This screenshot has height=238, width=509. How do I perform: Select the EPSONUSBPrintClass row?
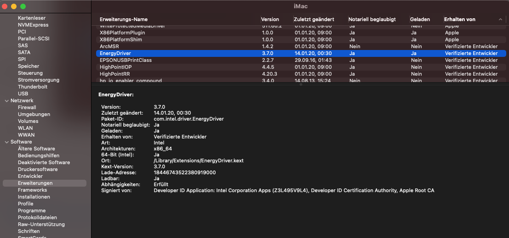tap(126, 60)
